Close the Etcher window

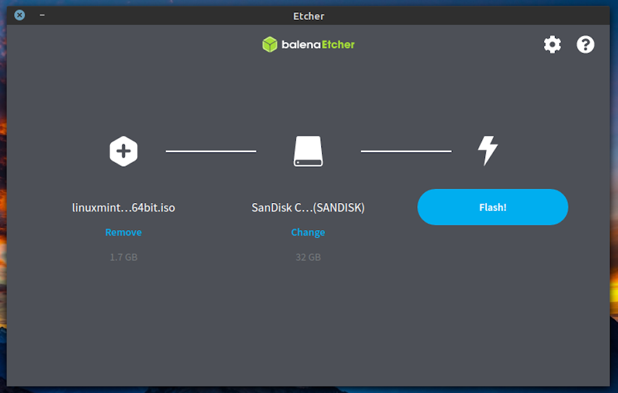[20, 15]
